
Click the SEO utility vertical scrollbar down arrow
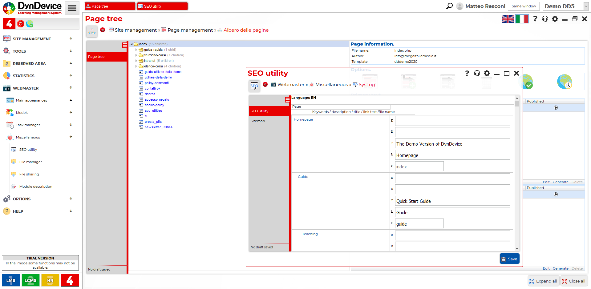coord(517,249)
